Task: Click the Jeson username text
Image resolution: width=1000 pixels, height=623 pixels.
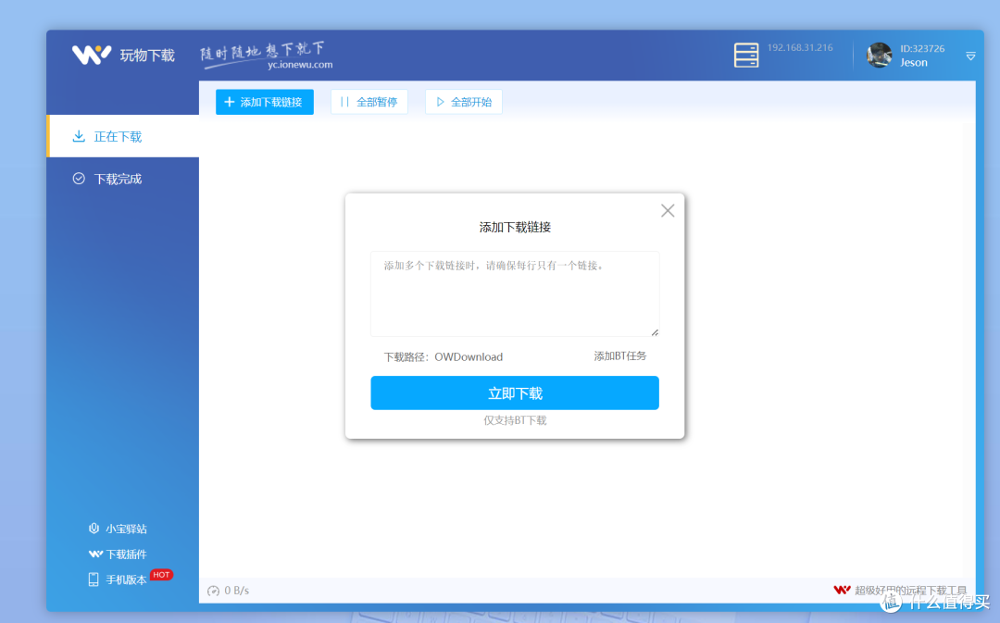Action: 913,63
